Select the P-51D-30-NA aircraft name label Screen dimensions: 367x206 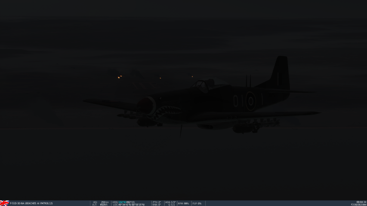(31, 203)
